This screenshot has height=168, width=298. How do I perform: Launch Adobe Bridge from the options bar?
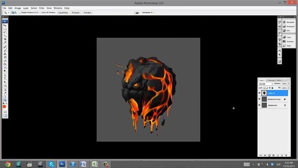[x=137, y=13]
